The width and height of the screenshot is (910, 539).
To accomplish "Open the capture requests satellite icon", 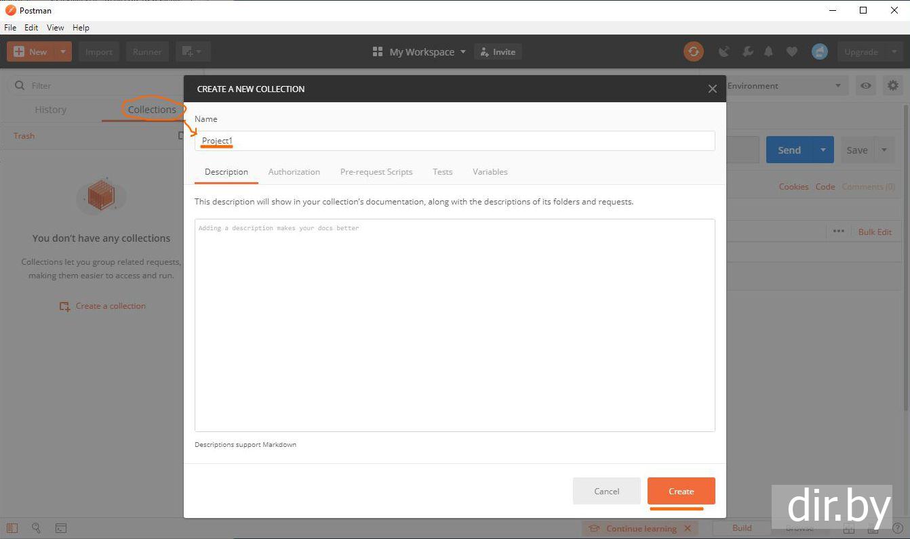I will click(x=724, y=51).
